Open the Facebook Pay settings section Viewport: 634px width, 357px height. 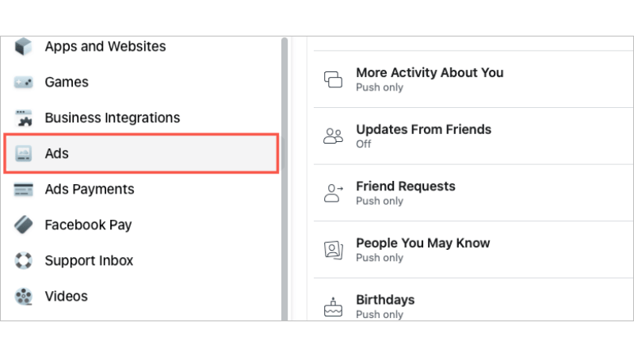88,225
